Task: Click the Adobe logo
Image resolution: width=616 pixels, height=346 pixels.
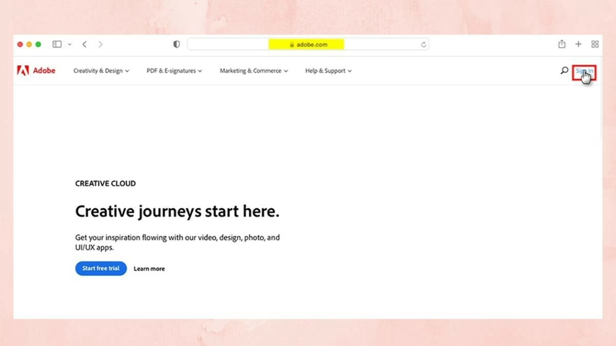Action: tap(36, 71)
